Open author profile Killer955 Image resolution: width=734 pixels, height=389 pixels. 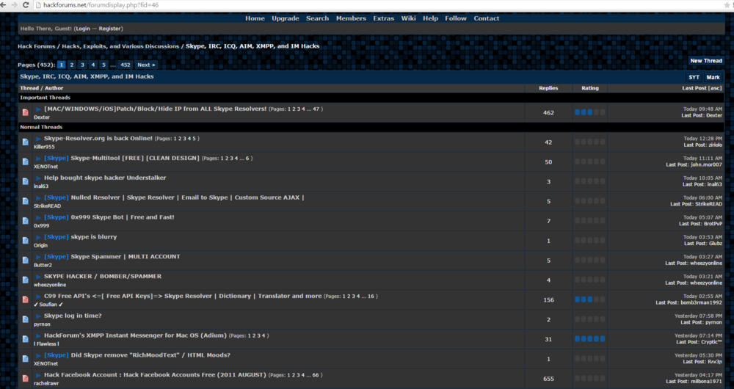(x=44, y=147)
